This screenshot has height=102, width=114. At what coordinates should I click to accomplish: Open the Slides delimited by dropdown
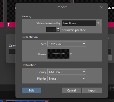[98, 23]
